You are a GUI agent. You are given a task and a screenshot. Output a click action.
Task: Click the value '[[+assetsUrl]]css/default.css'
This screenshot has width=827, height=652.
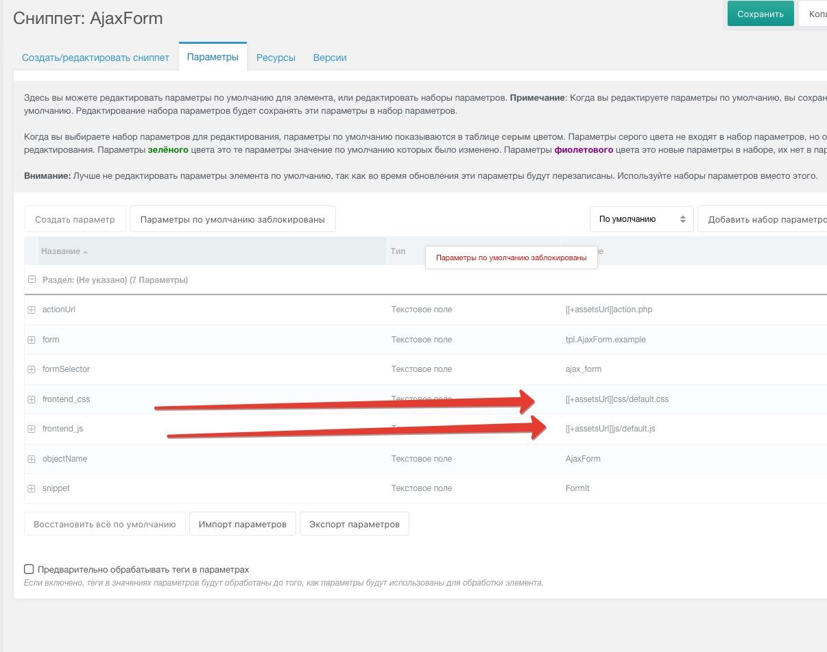coord(617,399)
